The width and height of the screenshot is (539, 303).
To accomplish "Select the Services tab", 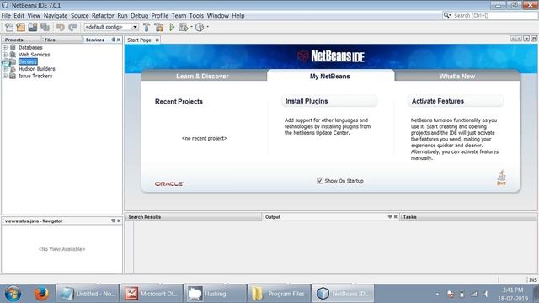I will [95, 40].
